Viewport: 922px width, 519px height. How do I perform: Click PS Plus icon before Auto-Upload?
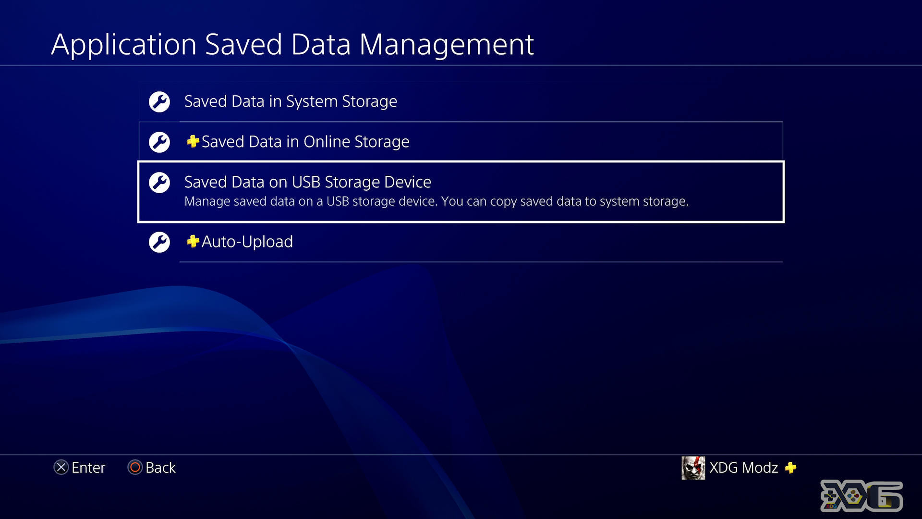[x=193, y=241]
